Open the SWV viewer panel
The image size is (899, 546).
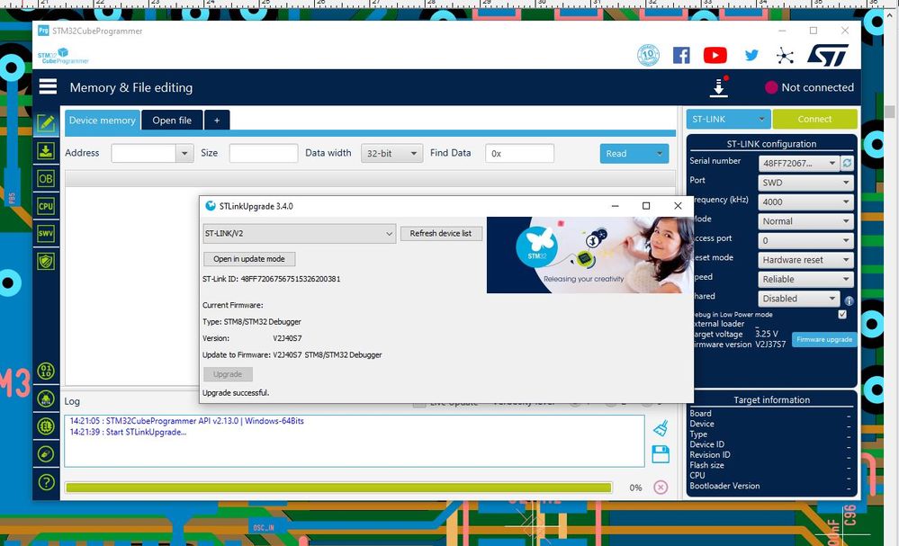tap(46, 234)
